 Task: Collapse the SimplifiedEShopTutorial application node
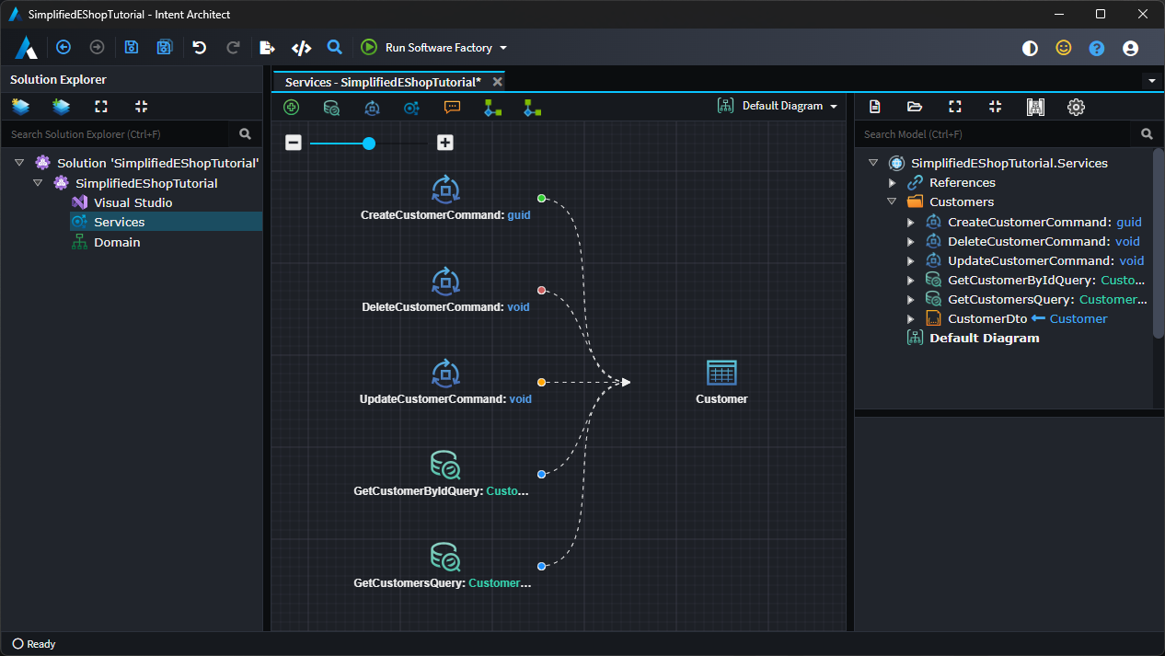[38, 183]
